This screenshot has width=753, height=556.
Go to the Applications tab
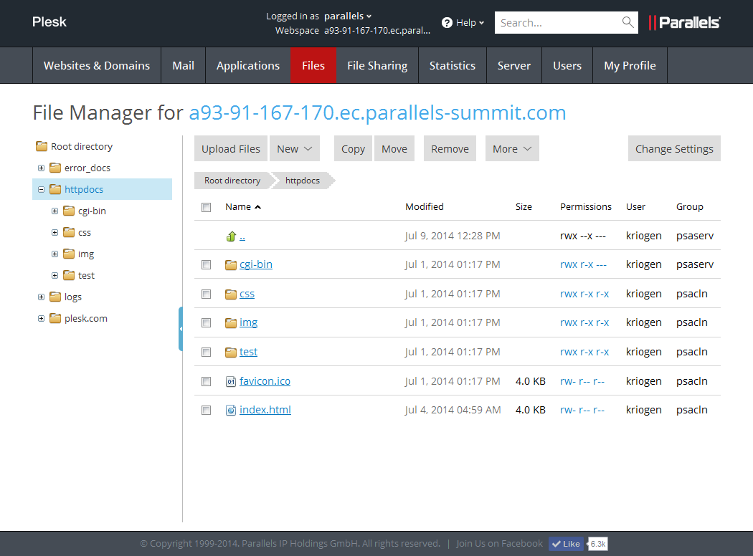click(248, 65)
